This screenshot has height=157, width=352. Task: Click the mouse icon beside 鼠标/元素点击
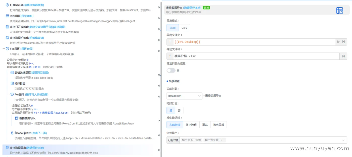tap(12, 133)
